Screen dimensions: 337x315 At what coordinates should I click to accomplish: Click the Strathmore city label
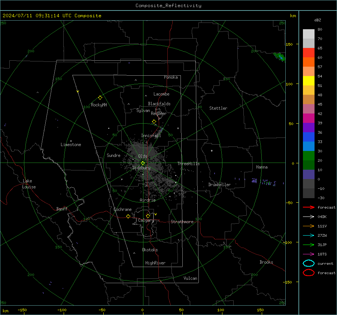[182, 222]
